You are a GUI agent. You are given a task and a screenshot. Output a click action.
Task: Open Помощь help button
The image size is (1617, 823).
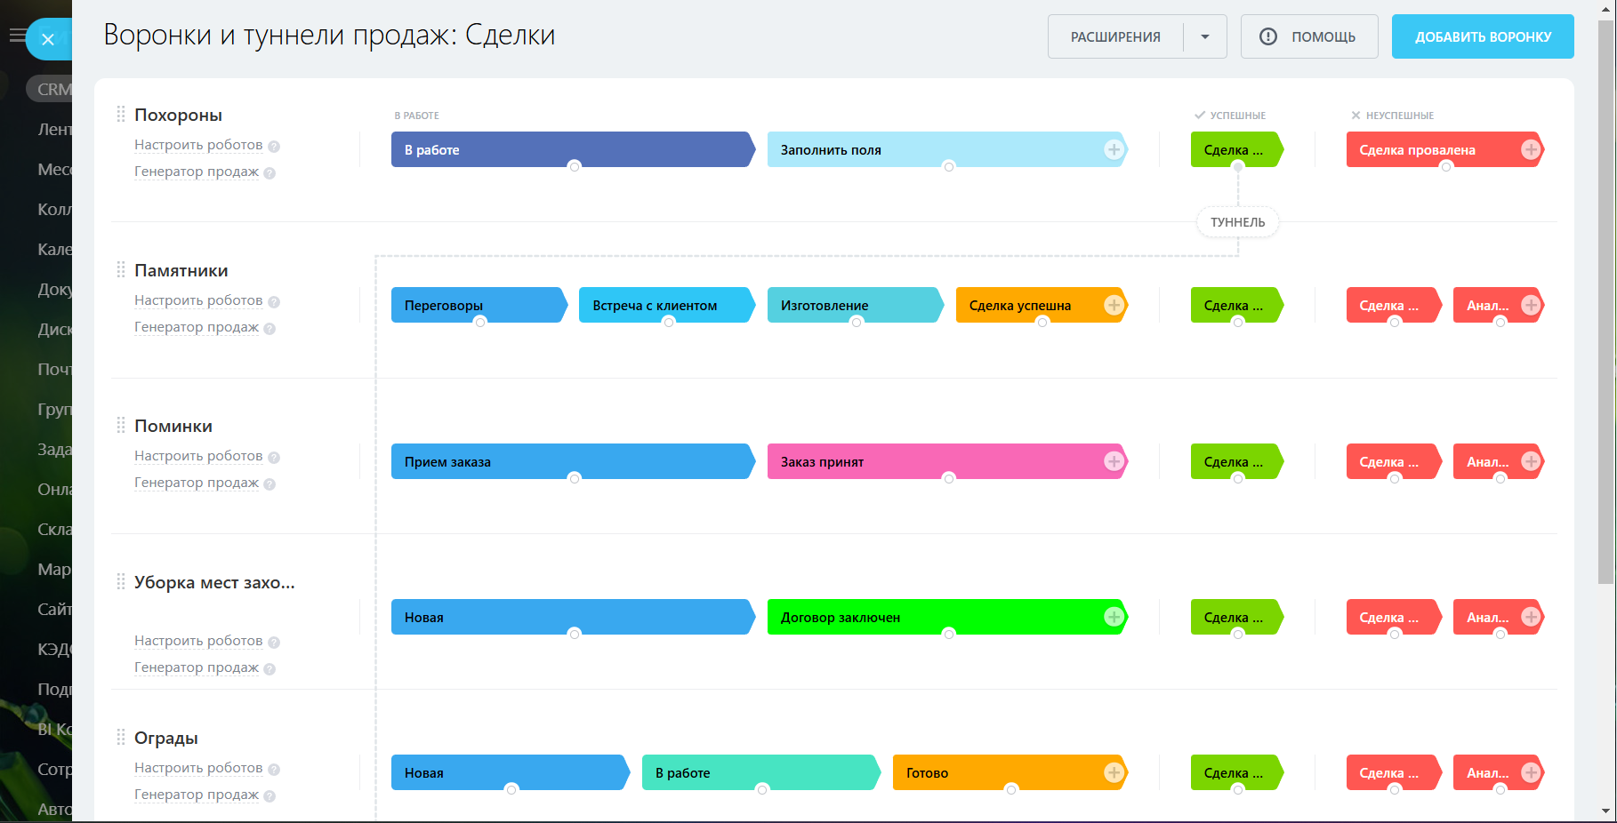[x=1308, y=37]
